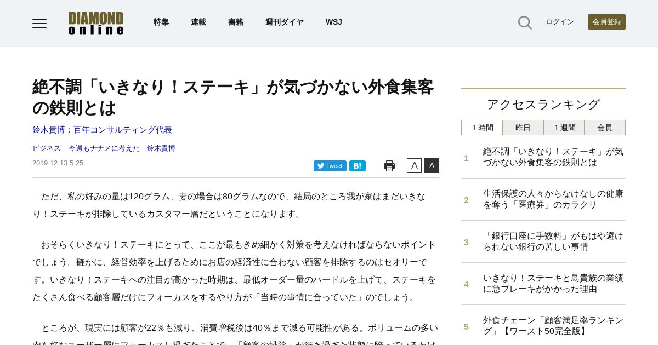Viewport: 658px width, 345px height.
Task: Click the article headline 絶不調「いきなり！ステーキ」
Action: pyautogui.click(x=233, y=97)
